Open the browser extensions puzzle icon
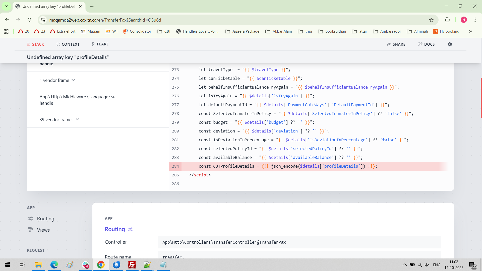This screenshot has height=271, width=482. [447, 20]
